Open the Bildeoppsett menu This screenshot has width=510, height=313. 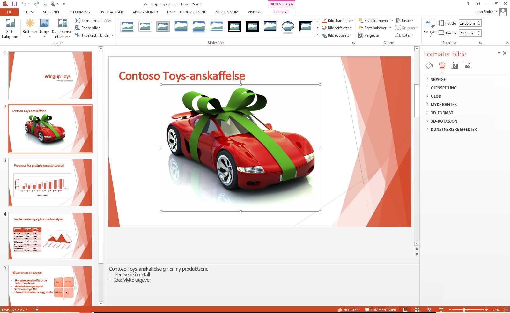[337, 35]
